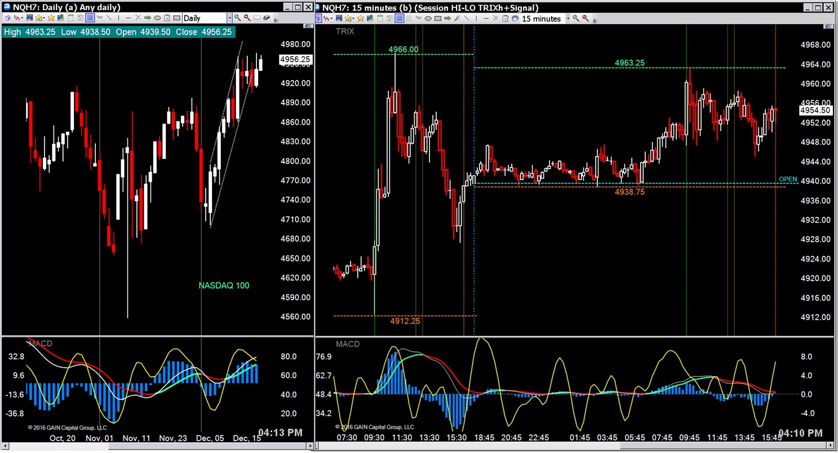Image resolution: width=838 pixels, height=453 pixels.
Task: Open 15 minutes toolbar overflow options arrow
Action: click(x=595, y=21)
